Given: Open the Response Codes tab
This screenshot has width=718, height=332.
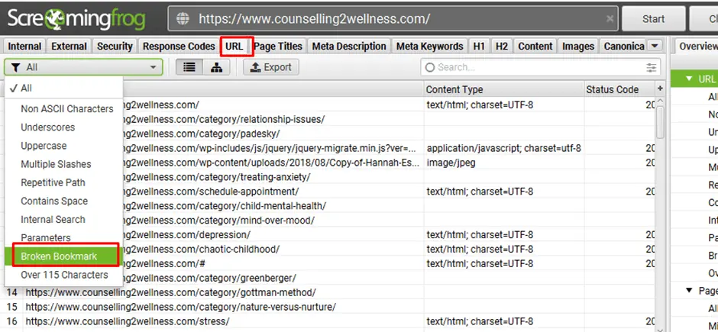Looking at the screenshot, I should coord(179,47).
